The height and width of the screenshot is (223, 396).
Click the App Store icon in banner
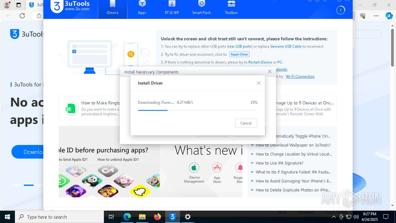217,168
